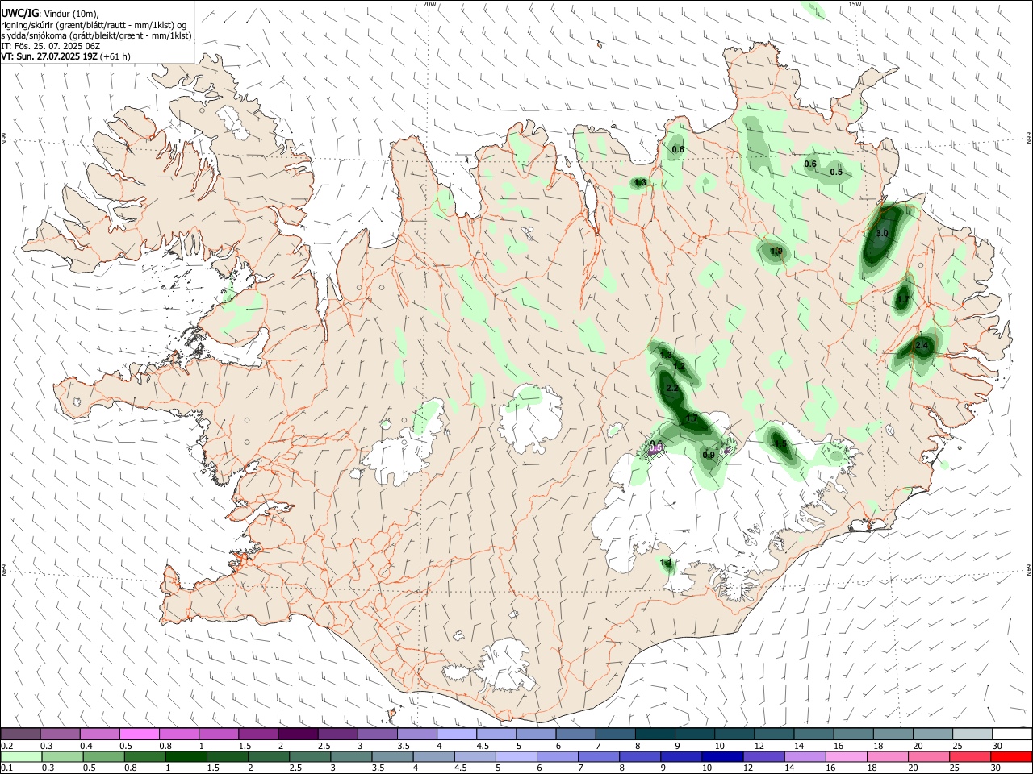1033x774 pixels.
Task: Select the darkest purple 2 swatch in the snow scale
Action: tap(298, 734)
